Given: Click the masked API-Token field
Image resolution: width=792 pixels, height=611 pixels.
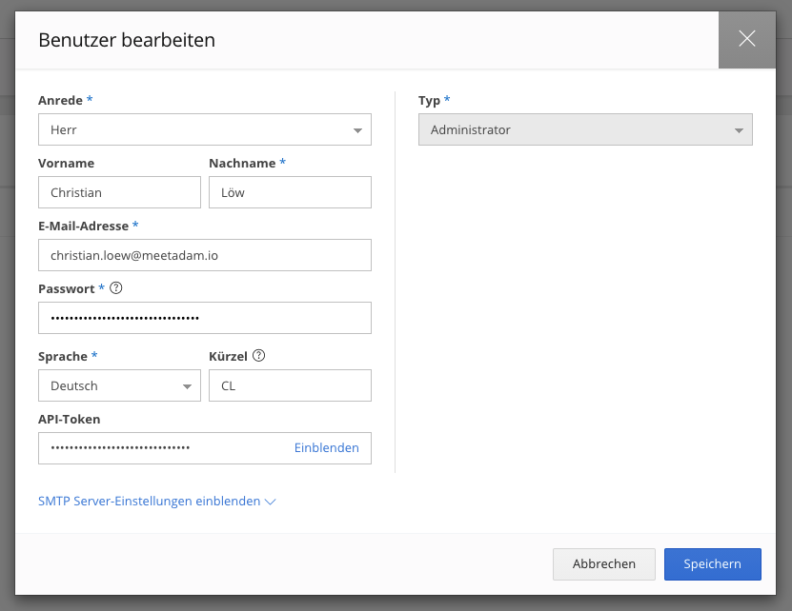Looking at the screenshot, I should [x=162, y=447].
